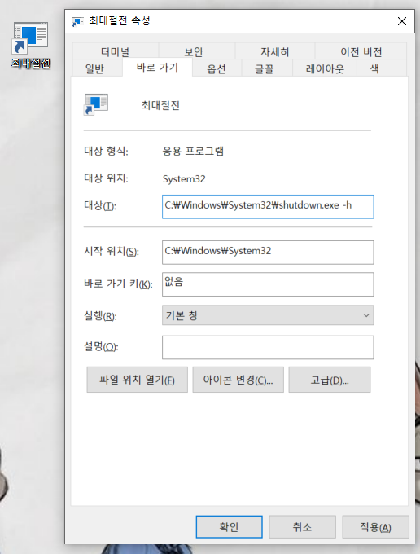Open the 고급 settings button
This screenshot has height=554, width=420.
tap(330, 380)
